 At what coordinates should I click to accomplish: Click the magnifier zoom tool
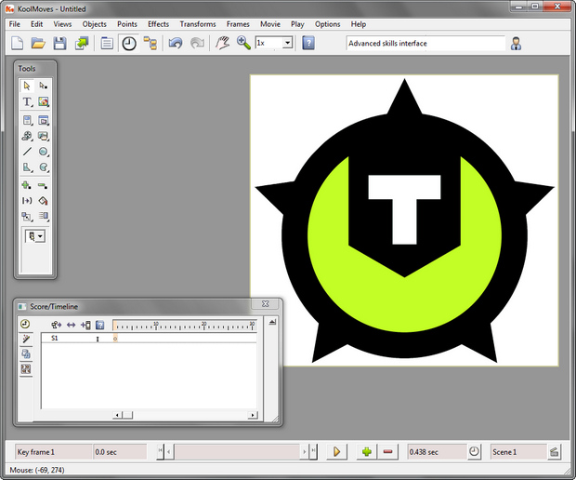coord(243,43)
